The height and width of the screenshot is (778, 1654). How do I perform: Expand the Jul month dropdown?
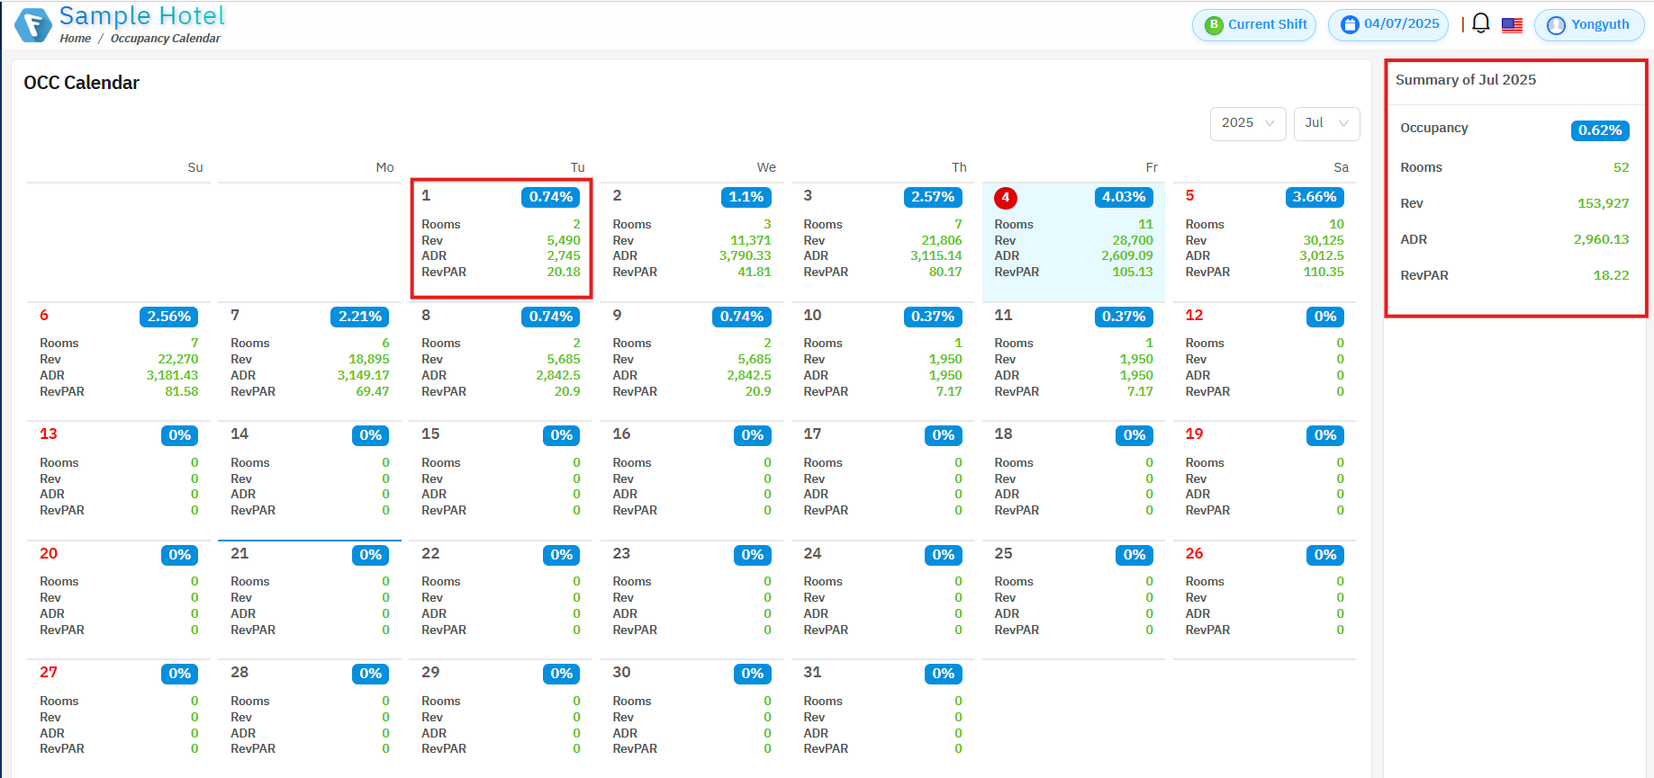coord(1325,123)
